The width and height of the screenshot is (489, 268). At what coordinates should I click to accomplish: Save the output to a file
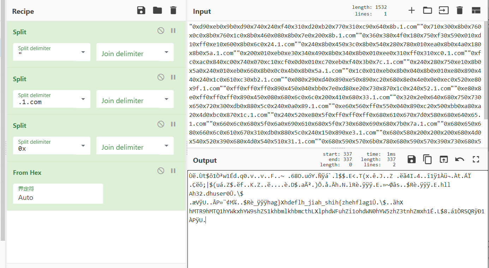(x=411, y=159)
